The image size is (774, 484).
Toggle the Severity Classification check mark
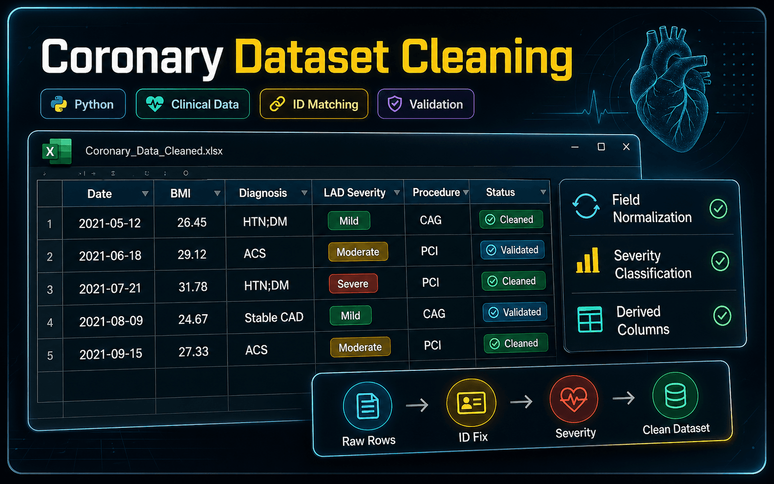(720, 261)
